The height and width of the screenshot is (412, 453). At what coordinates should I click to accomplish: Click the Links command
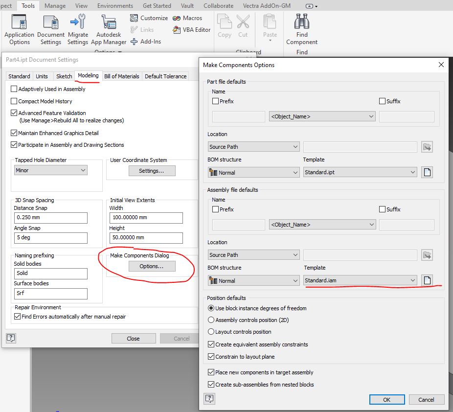tap(142, 30)
